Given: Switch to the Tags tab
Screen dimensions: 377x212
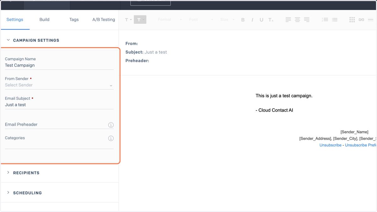Looking at the screenshot, I should [x=74, y=19].
